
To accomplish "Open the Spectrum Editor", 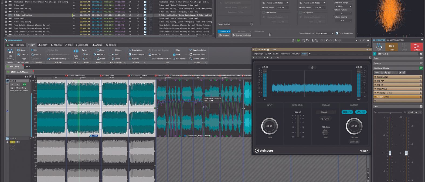I will click(198, 54).
